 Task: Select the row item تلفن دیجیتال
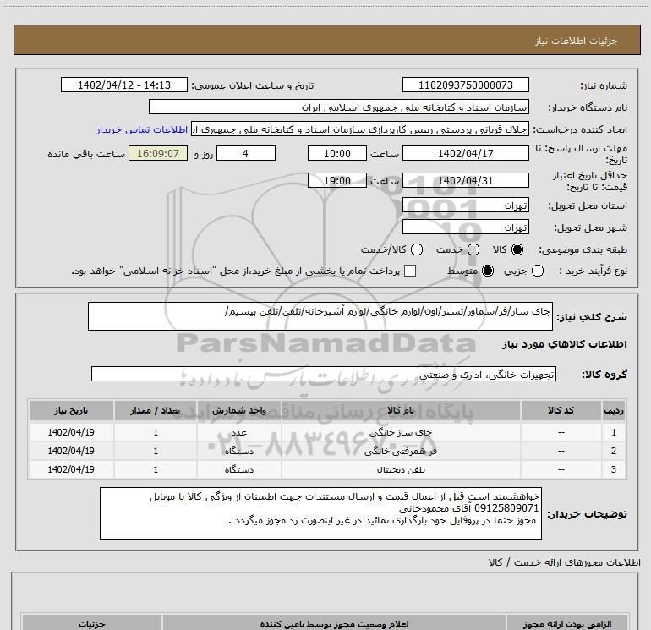pyautogui.click(x=401, y=469)
